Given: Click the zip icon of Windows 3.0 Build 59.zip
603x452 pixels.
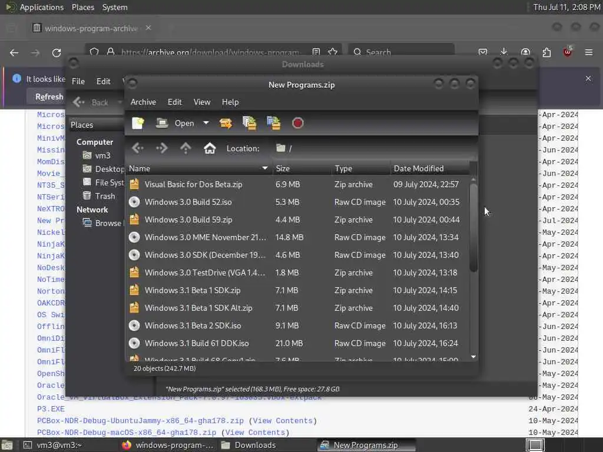Looking at the screenshot, I should point(134,220).
